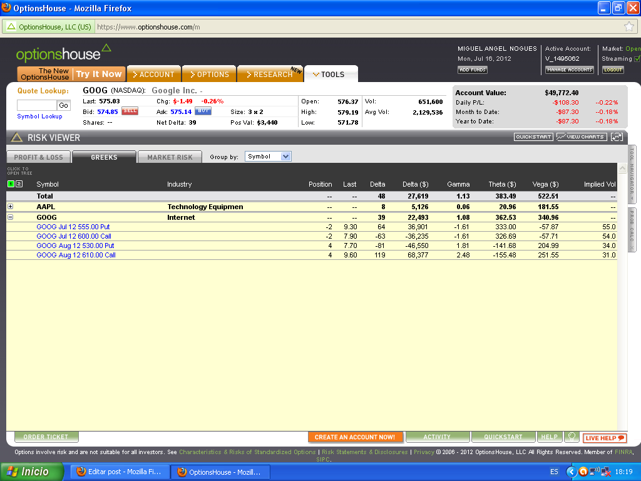The image size is (641, 481).
Task: Open the Privacy link
Action: pyautogui.click(x=424, y=452)
